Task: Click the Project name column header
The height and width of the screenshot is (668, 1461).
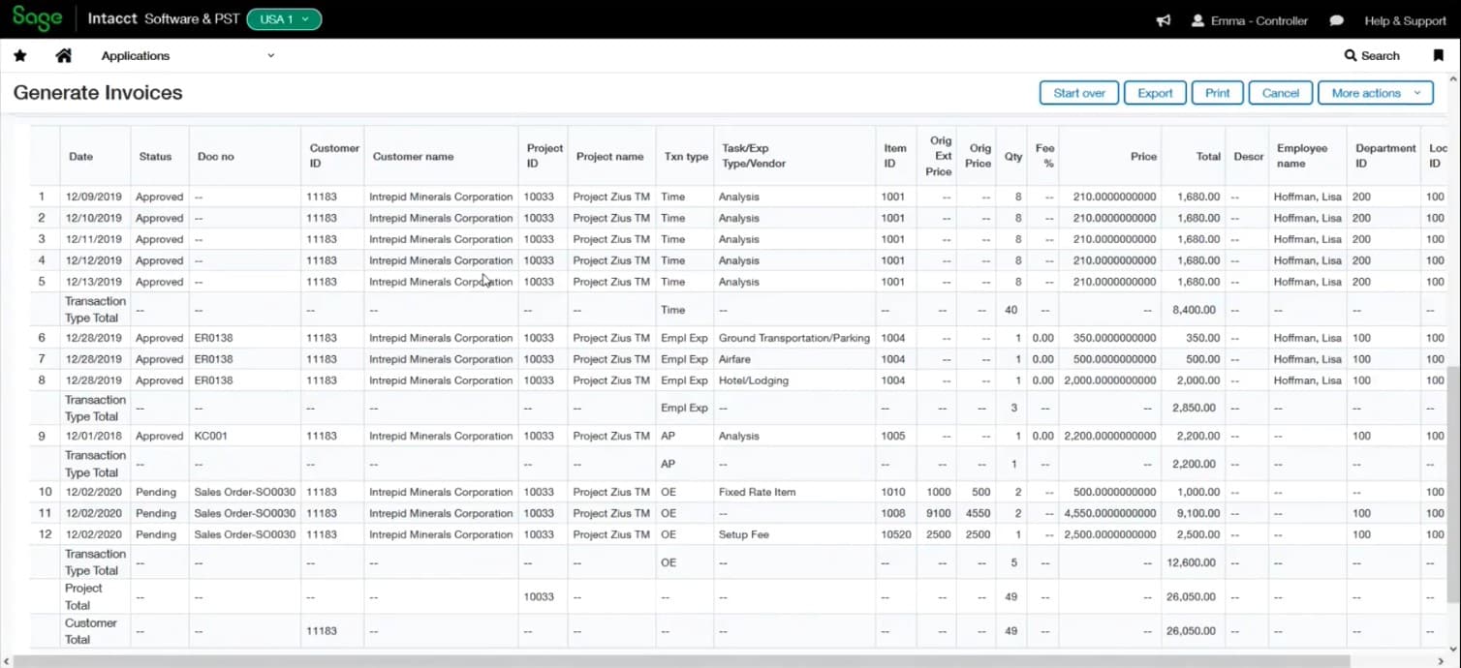Action: click(609, 156)
